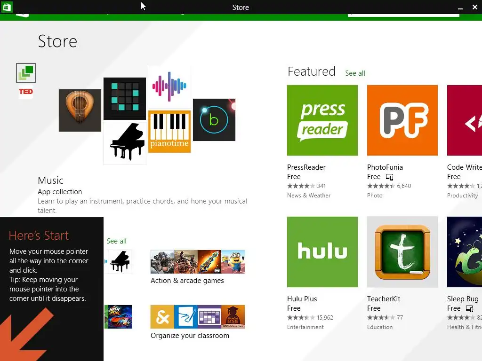482x361 pixels.
Task: Open the Action & arcade games collection label
Action: click(187, 281)
